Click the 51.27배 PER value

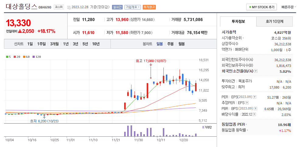pos(273,97)
